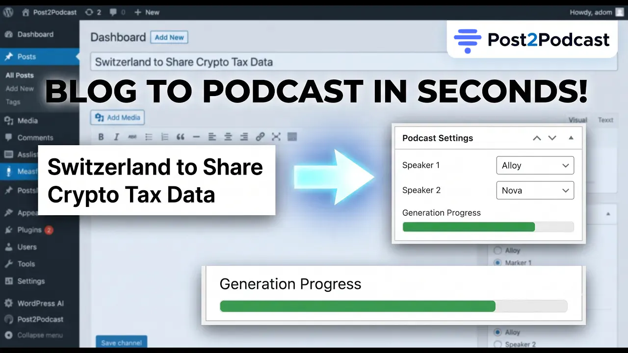Click the Save channel button

122,342
